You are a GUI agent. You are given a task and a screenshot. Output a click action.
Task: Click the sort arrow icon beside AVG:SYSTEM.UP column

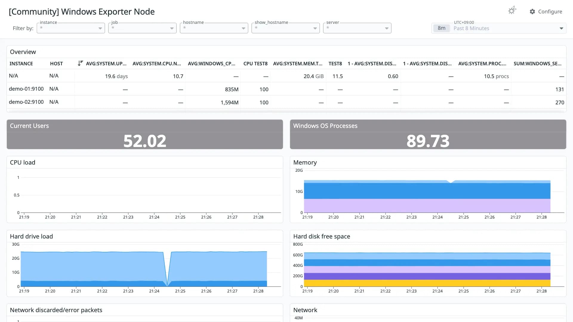coord(80,63)
